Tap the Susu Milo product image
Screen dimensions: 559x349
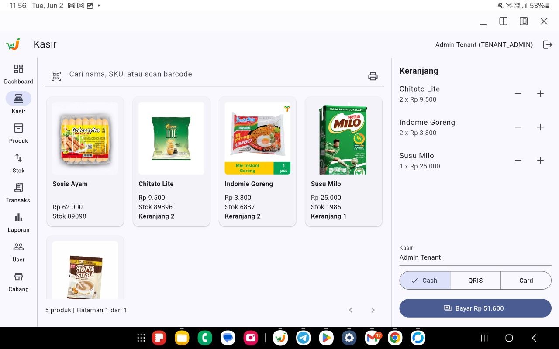343,138
